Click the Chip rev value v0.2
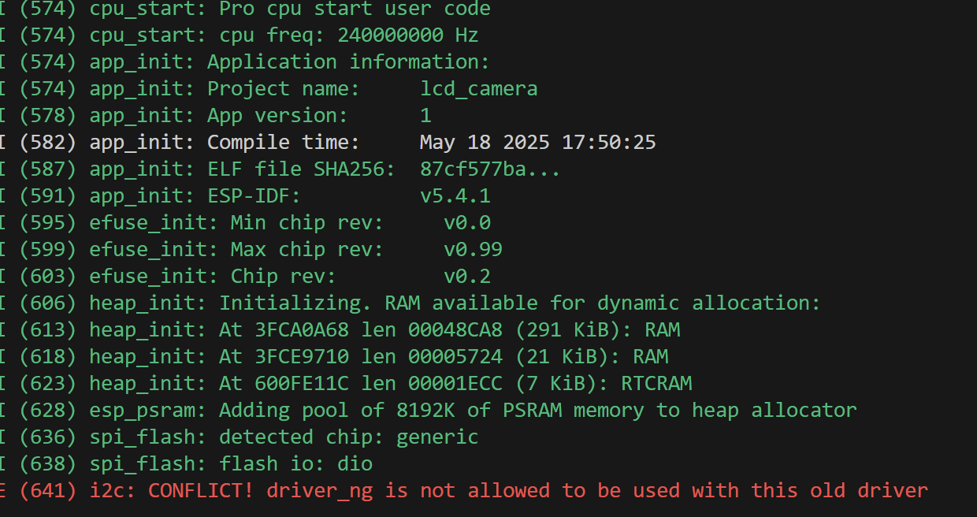Screen dimensions: 977x517 [x=466, y=277]
